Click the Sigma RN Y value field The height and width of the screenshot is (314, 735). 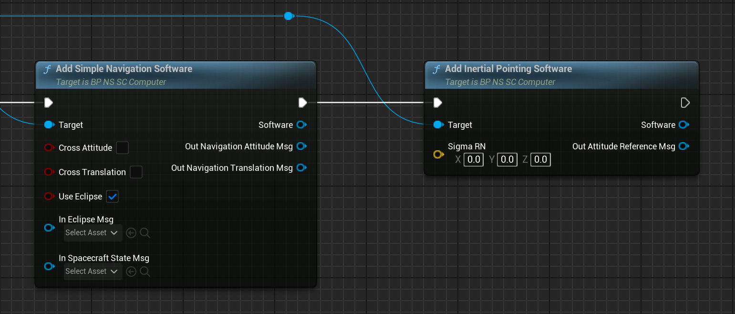click(507, 159)
